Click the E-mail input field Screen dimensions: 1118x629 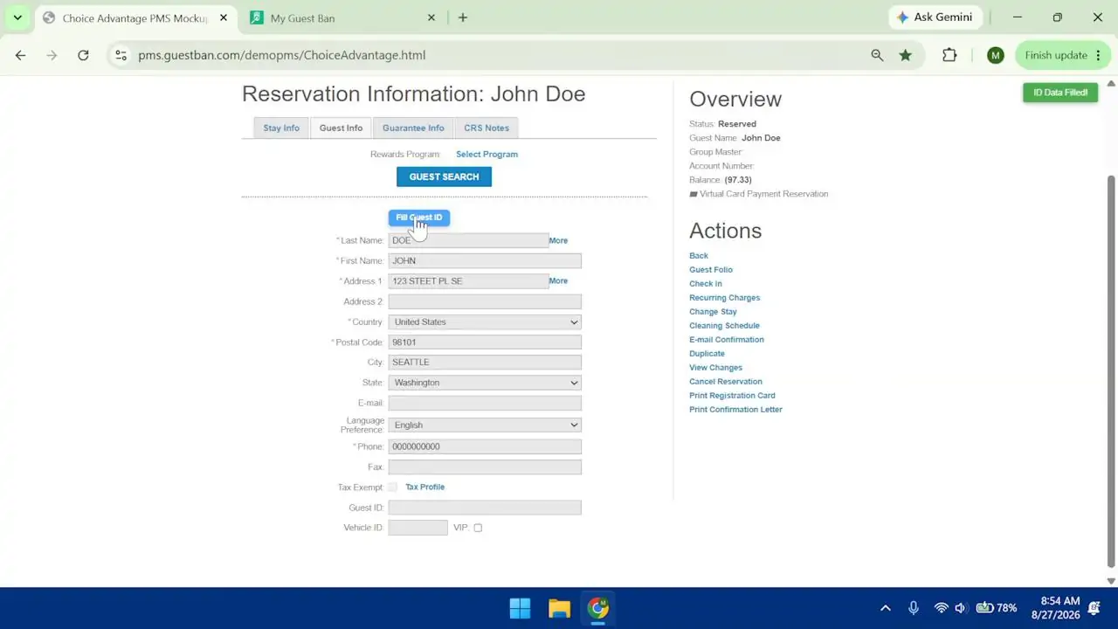click(x=485, y=403)
